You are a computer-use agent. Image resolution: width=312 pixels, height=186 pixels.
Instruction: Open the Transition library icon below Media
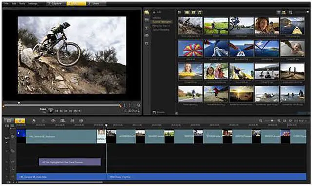tap(147, 20)
